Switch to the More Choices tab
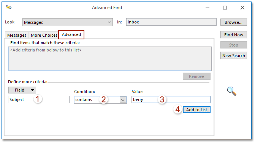255x143 pixels. (44, 35)
